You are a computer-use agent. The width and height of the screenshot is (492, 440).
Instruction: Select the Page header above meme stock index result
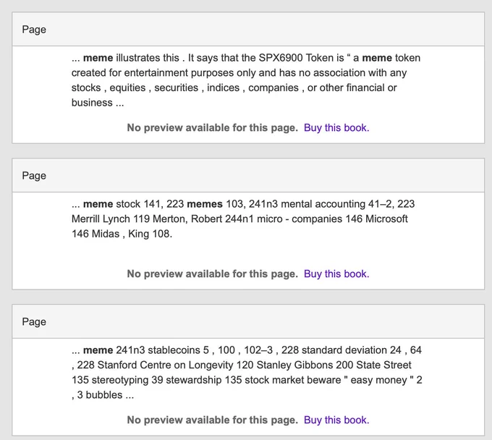tap(248, 175)
